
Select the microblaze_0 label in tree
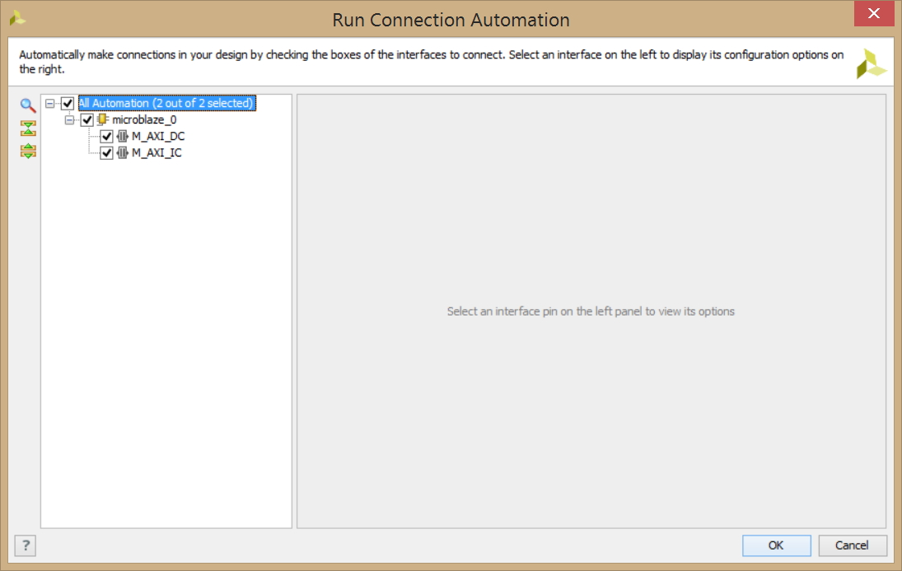(x=144, y=119)
